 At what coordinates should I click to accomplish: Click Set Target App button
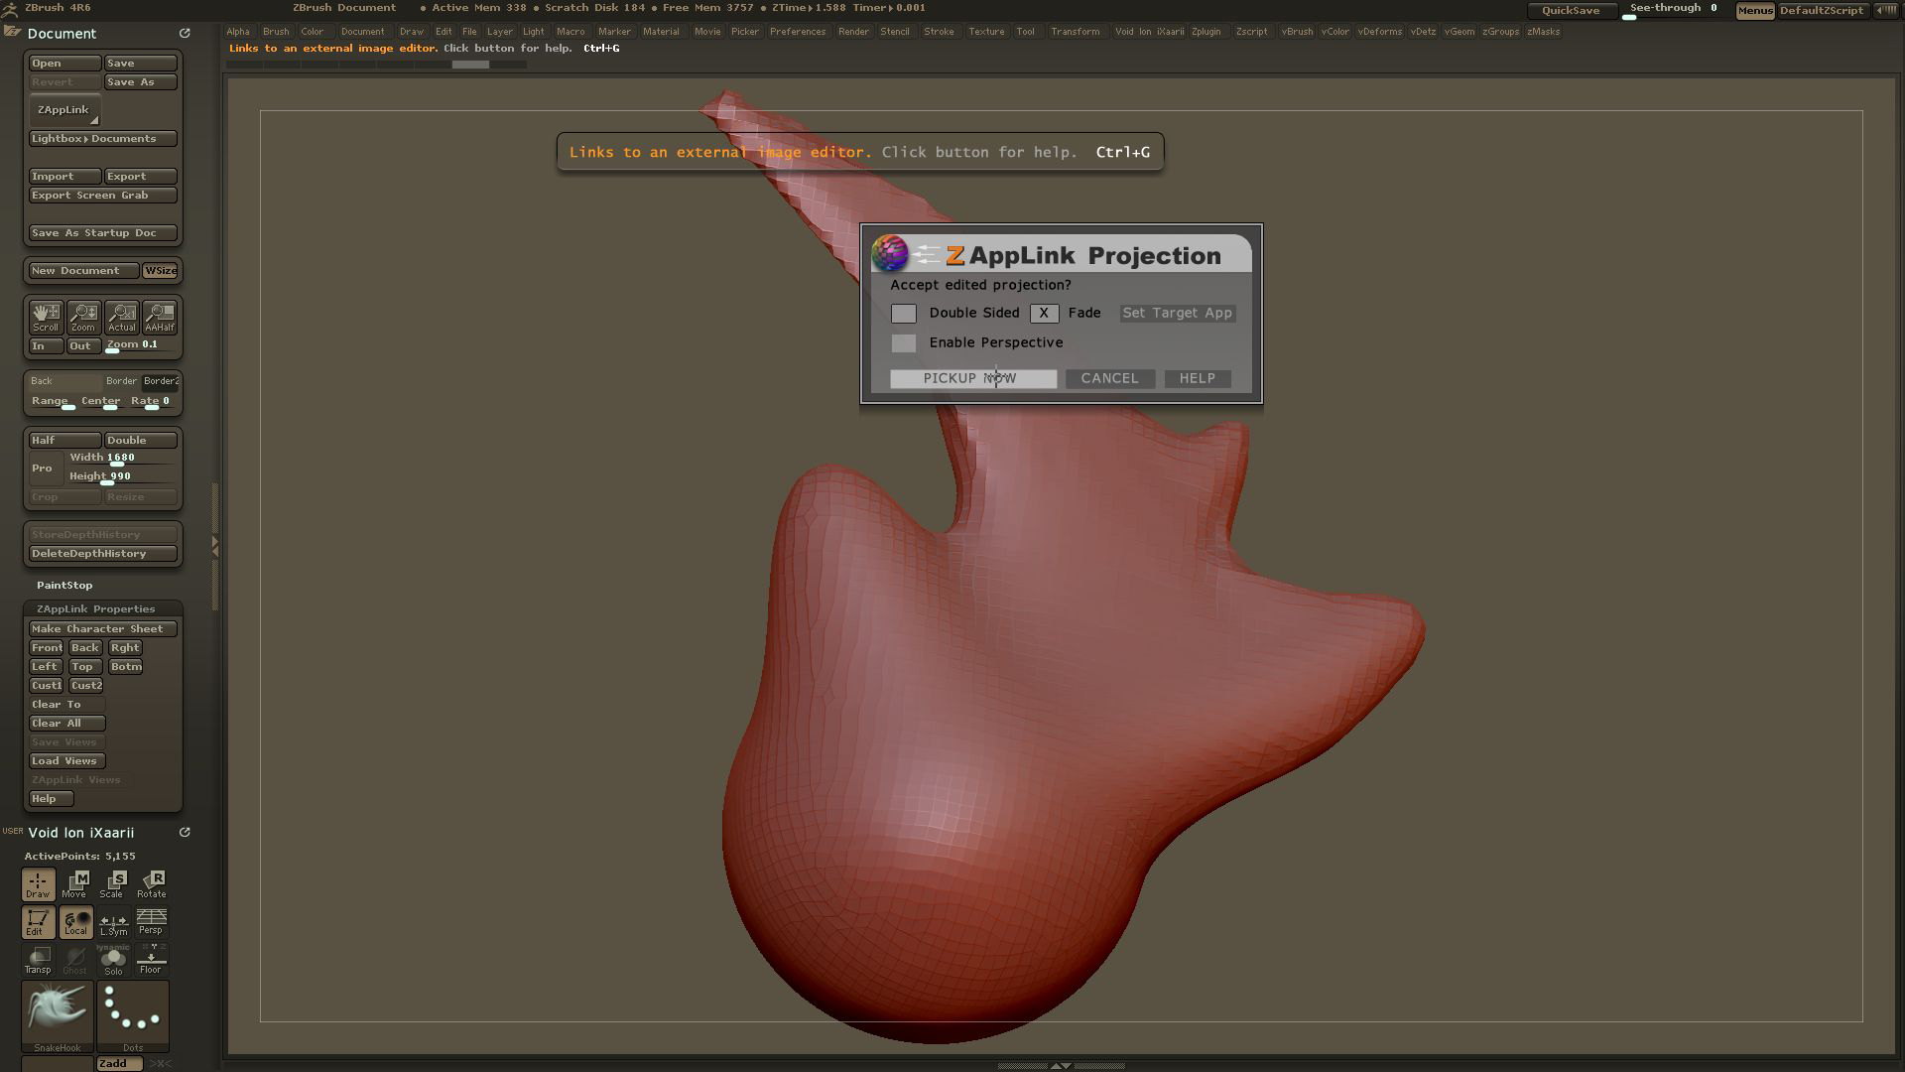[x=1177, y=314]
